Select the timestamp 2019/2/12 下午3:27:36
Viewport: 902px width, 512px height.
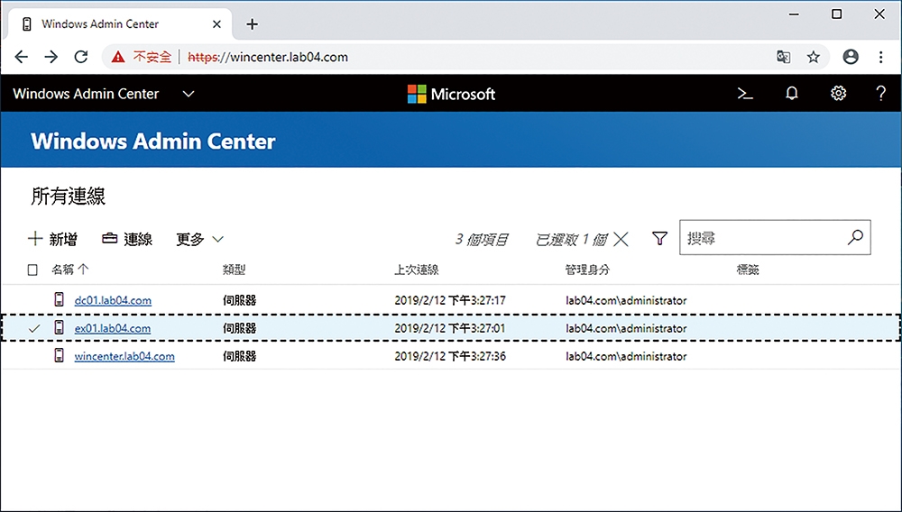click(450, 356)
